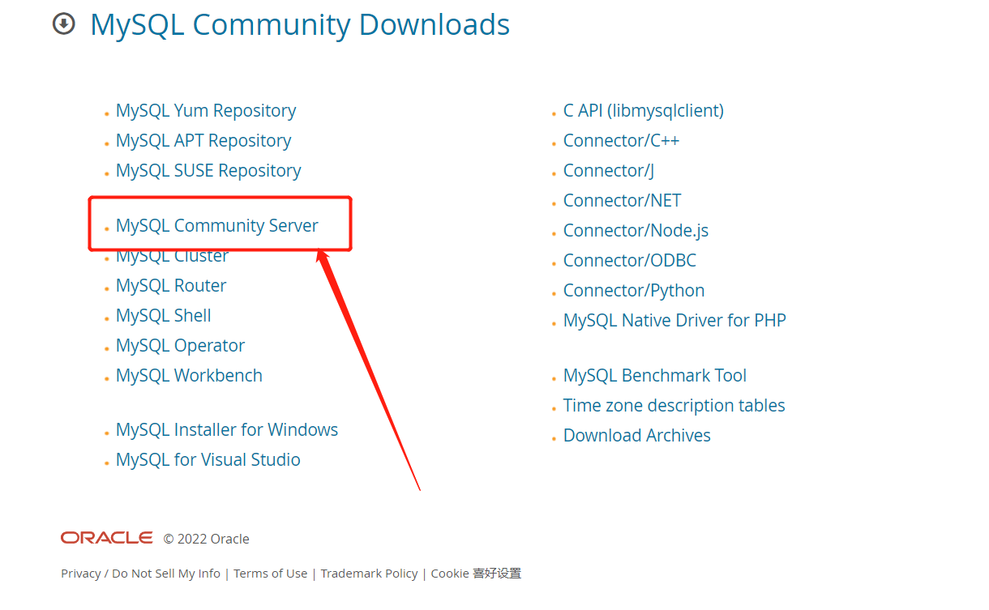
Task: Open the Connector/Python link
Action: pyautogui.click(x=634, y=290)
